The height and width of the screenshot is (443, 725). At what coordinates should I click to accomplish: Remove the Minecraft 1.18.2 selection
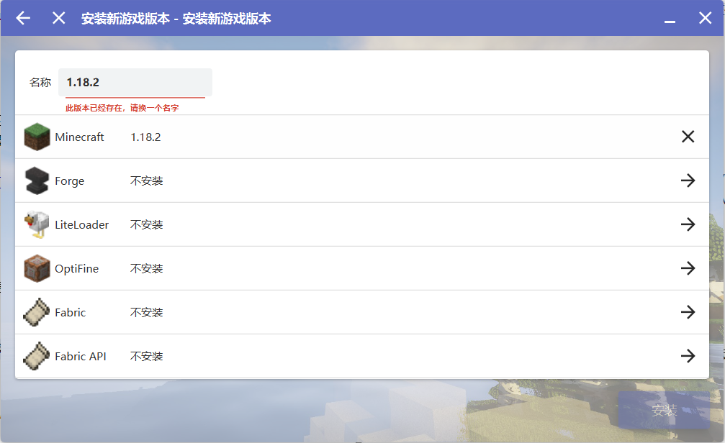pos(688,137)
